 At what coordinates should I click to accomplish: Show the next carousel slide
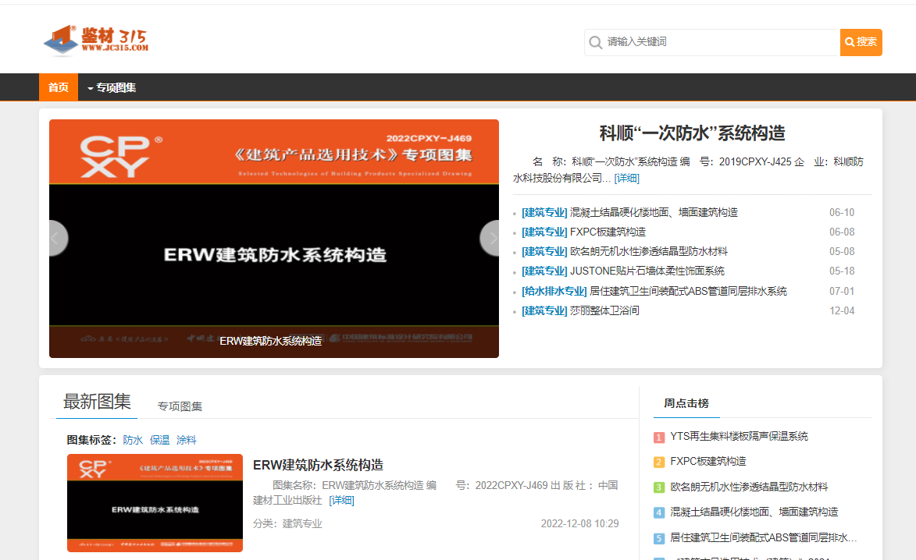coord(490,238)
